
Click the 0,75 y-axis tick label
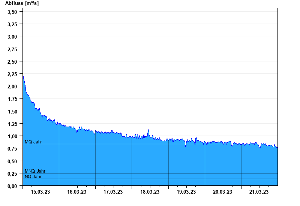[12, 149]
